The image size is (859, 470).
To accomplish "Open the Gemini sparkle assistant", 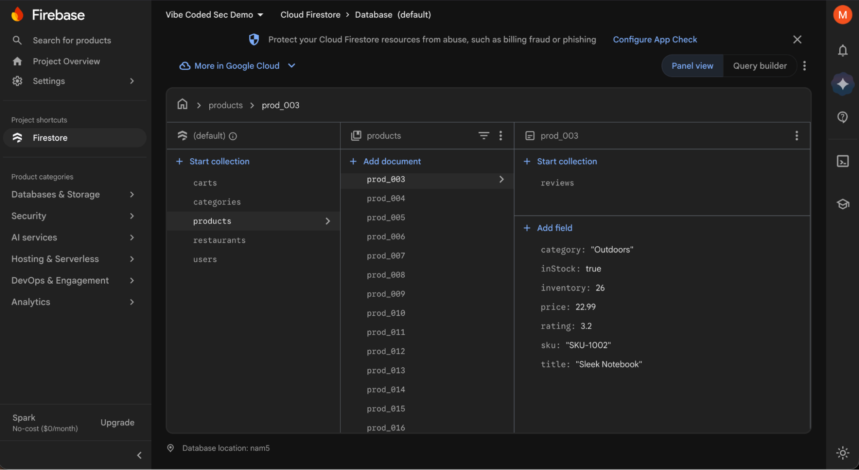I will [x=843, y=84].
